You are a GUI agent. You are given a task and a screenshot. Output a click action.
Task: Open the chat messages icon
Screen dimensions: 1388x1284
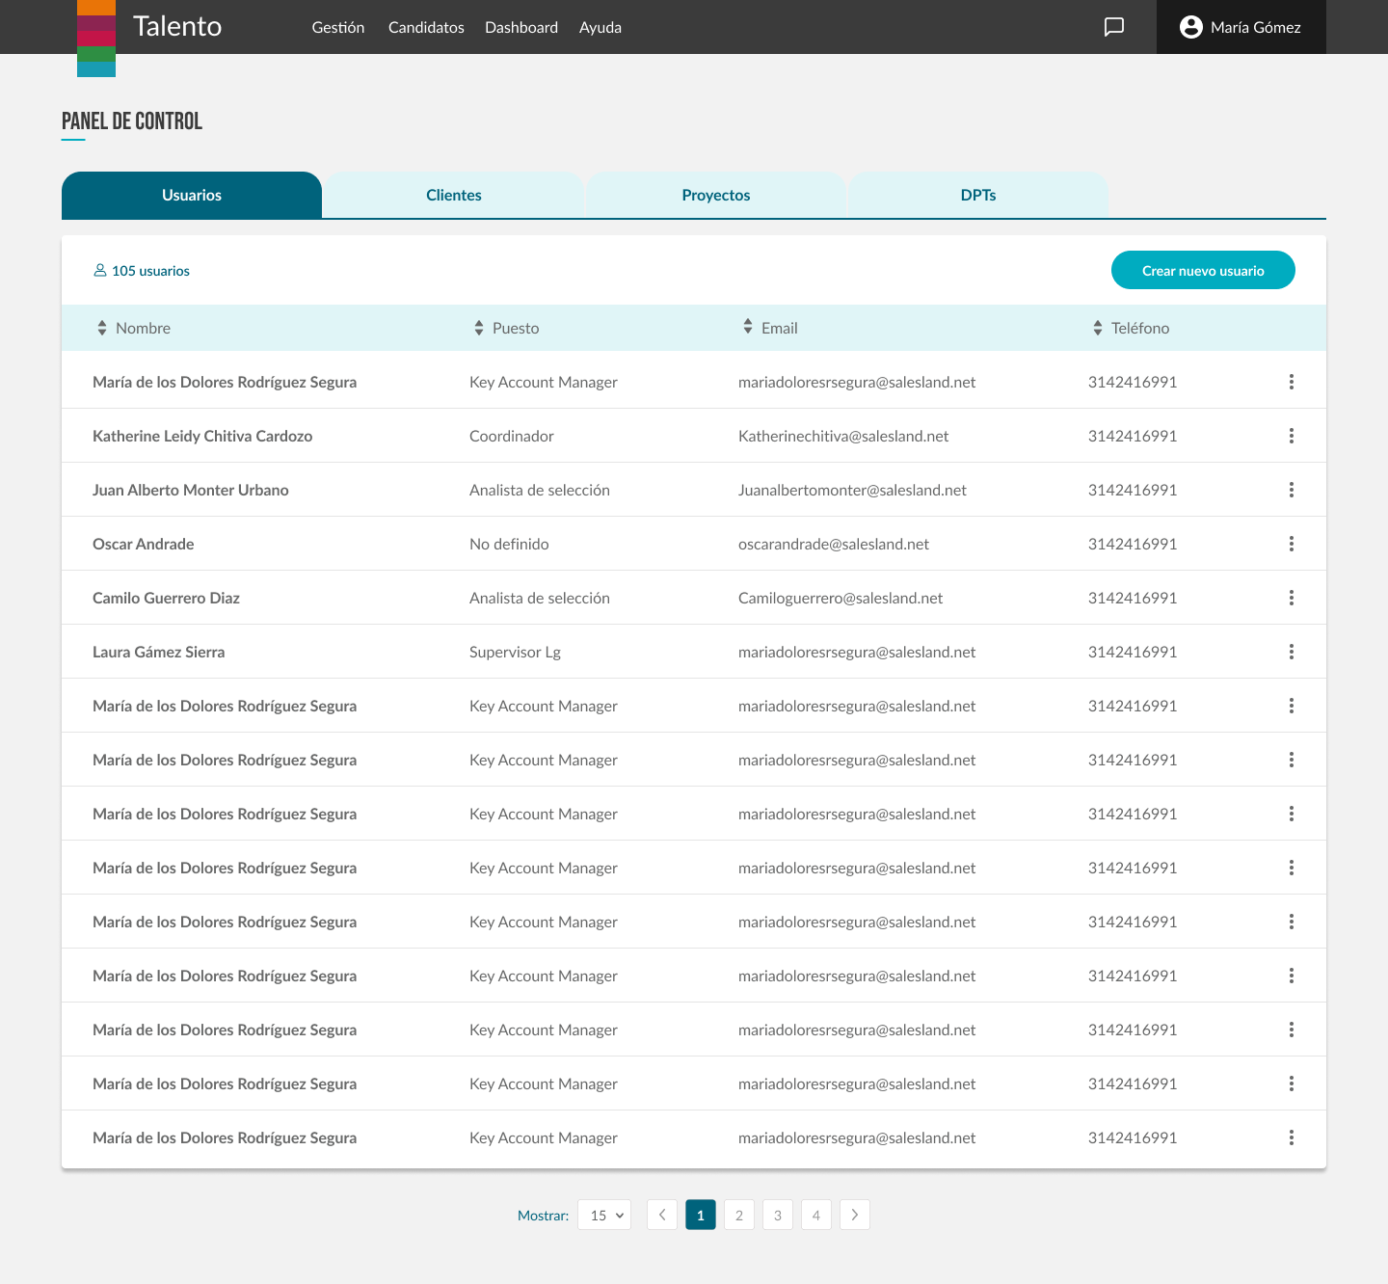[1113, 27]
